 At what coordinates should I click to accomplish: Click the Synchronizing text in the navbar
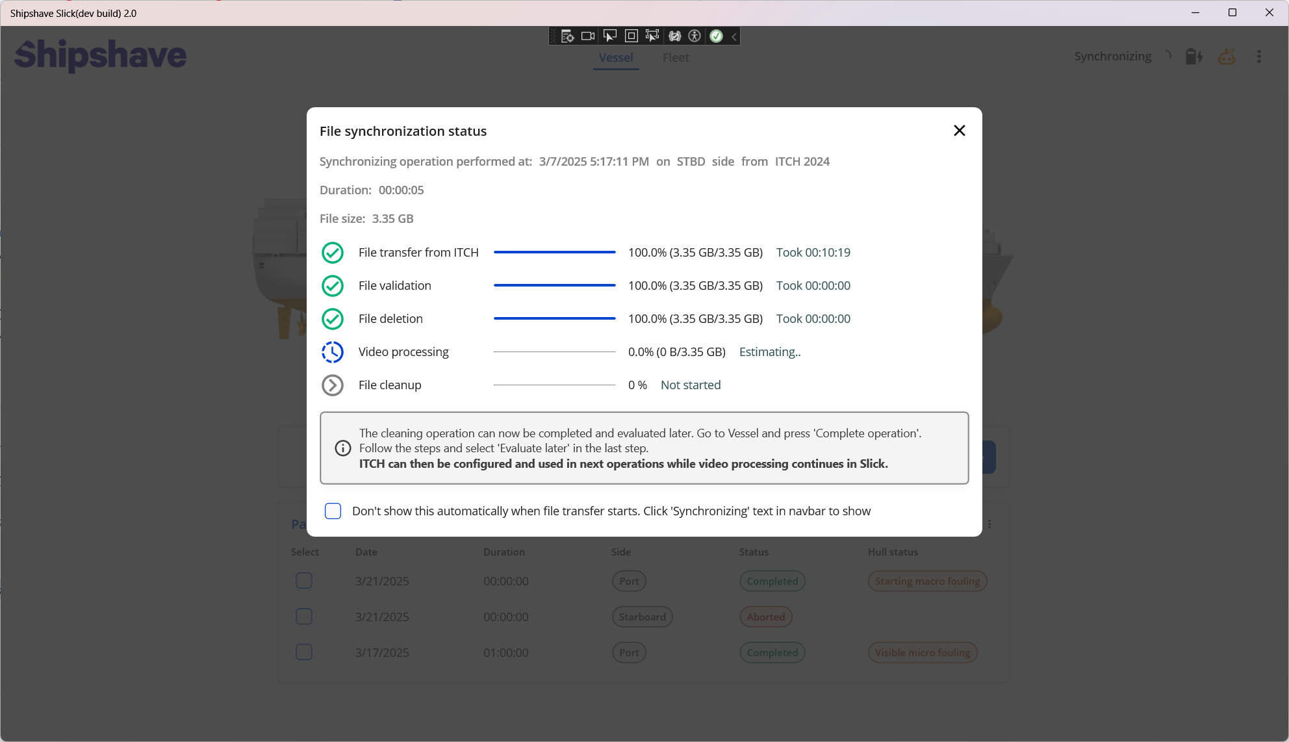point(1112,56)
